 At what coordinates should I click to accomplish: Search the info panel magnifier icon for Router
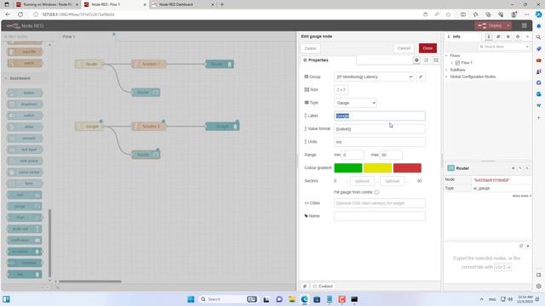pyautogui.click(x=527, y=168)
